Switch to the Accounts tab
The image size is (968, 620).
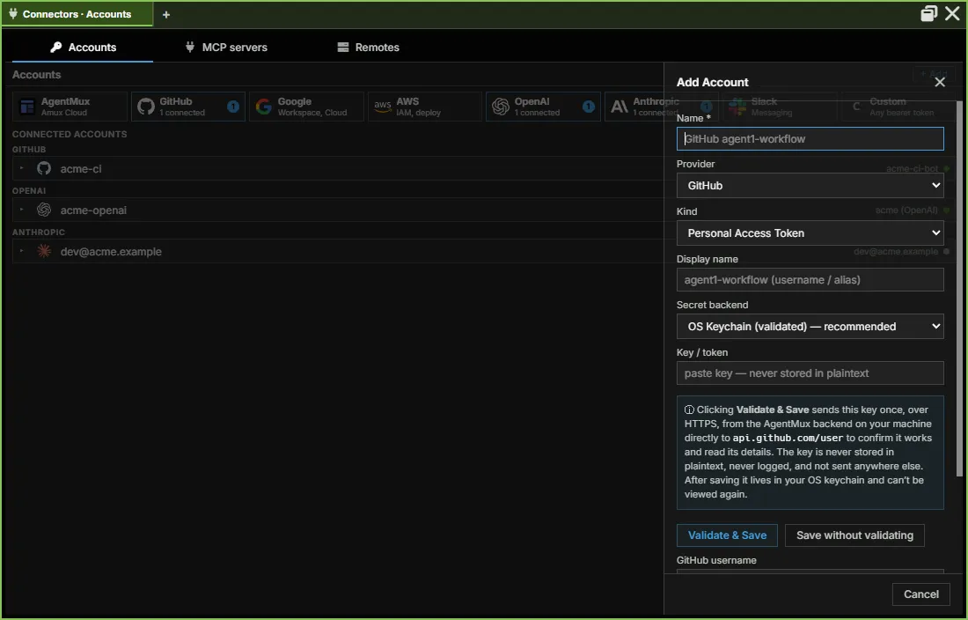tap(83, 48)
